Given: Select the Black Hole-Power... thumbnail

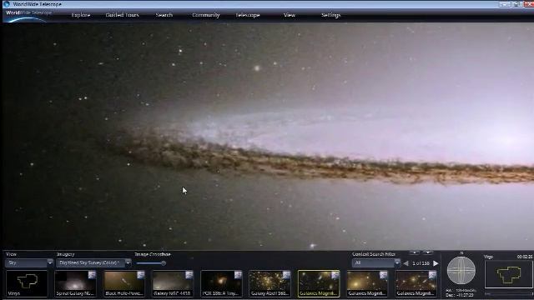Looking at the screenshot, I should pyautogui.click(x=124, y=283).
